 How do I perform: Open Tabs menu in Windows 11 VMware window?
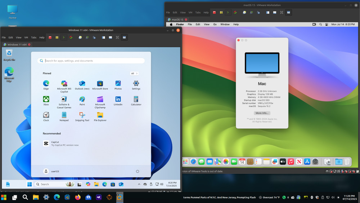[x=34, y=37]
